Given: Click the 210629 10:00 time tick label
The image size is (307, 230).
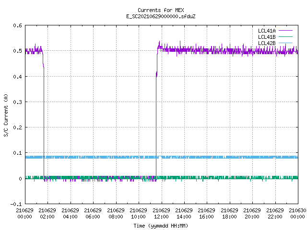Looking at the screenshot, I should 138,213.
